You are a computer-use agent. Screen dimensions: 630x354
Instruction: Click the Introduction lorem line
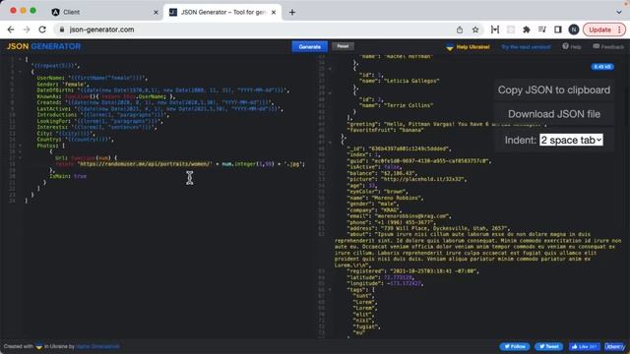pyautogui.click(x=102, y=115)
